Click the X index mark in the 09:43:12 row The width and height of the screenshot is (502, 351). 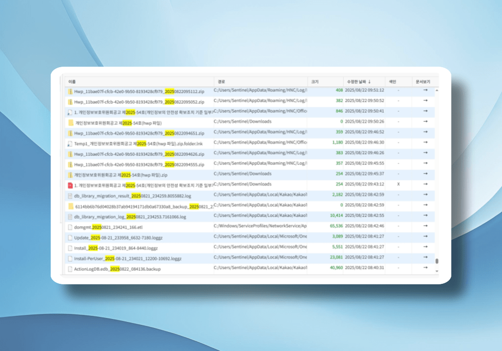(x=398, y=185)
